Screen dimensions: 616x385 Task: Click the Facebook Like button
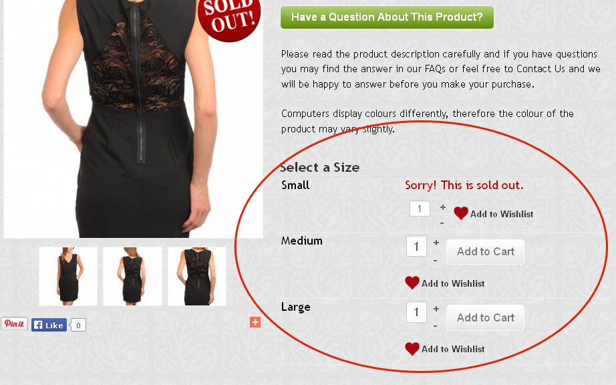pyautogui.click(x=49, y=325)
